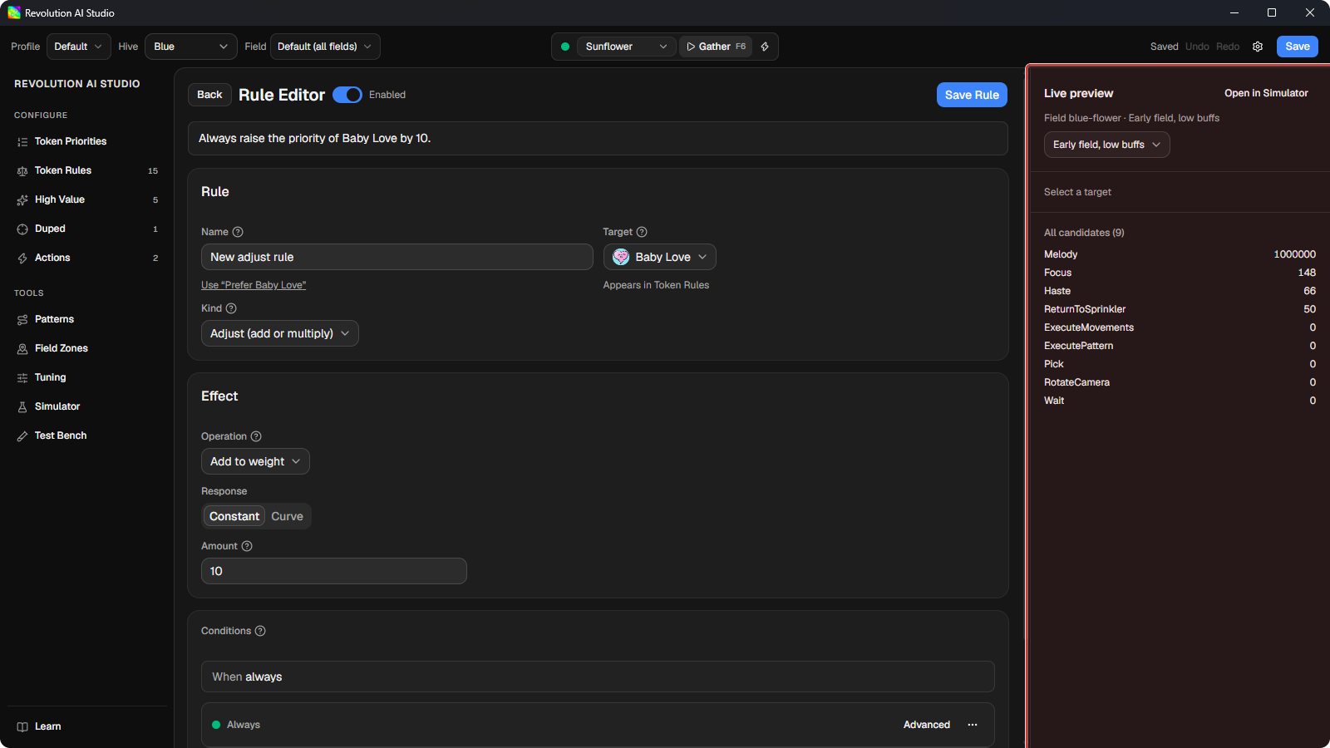Click the rule description text box
Viewport: 1330px width, 748px height.
[x=598, y=139]
